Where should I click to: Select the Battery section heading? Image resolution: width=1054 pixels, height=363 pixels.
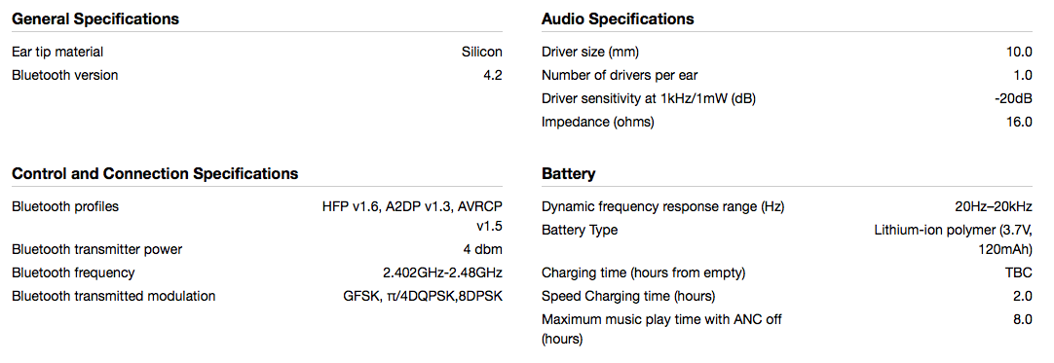(x=569, y=174)
